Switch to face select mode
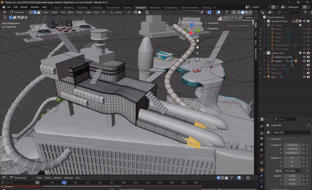The width and height of the screenshot is (312, 190). click(x=39, y=12)
